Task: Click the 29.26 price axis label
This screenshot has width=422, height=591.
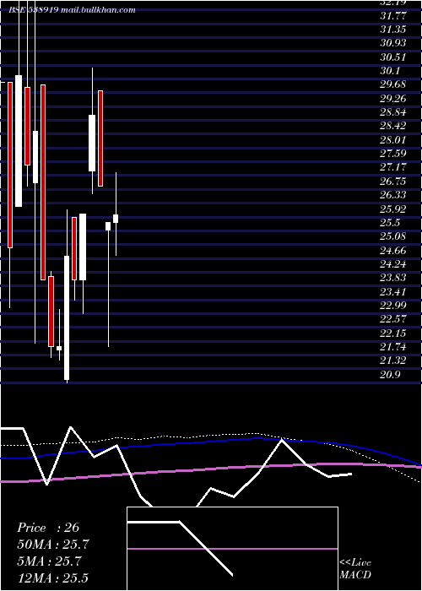Action: [x=394, y=99]
